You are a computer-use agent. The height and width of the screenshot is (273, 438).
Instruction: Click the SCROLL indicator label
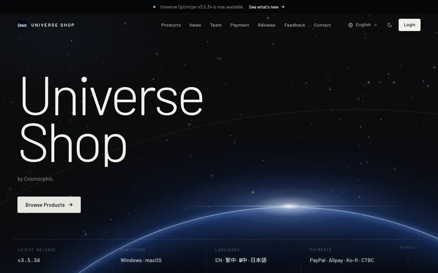coord(408,247)
